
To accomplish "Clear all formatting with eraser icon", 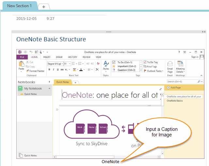I will pos(98,63).
